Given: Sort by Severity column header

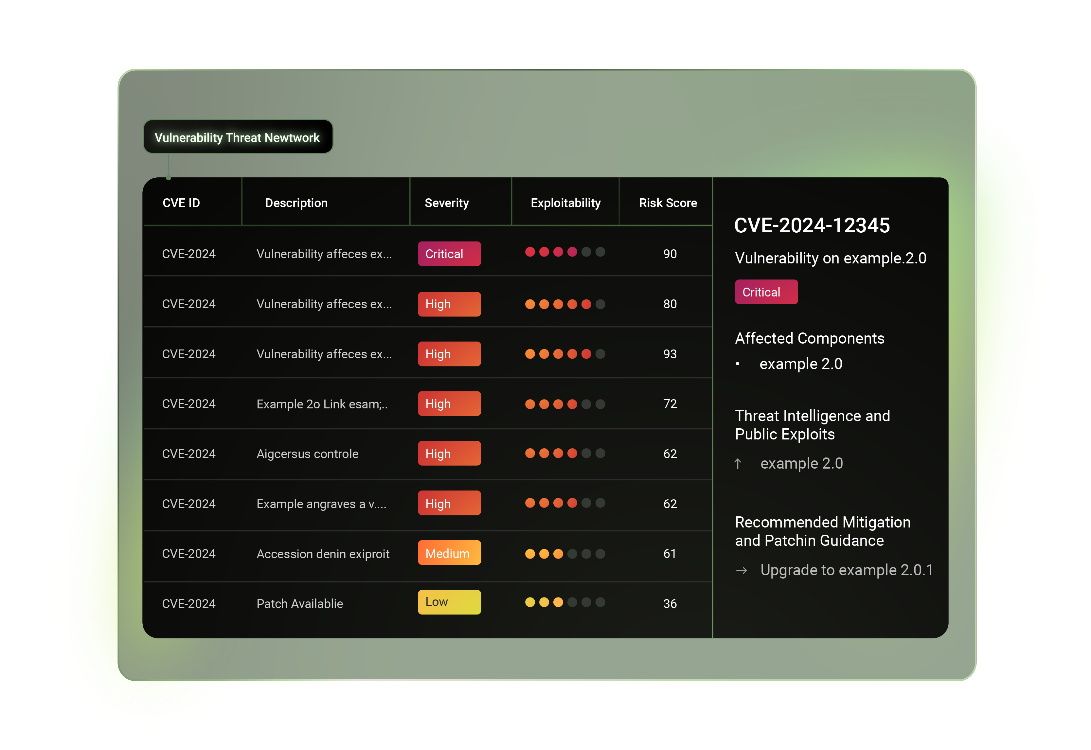Looking at the screenshot, I should pyautogui.click(x=446, y=203).
